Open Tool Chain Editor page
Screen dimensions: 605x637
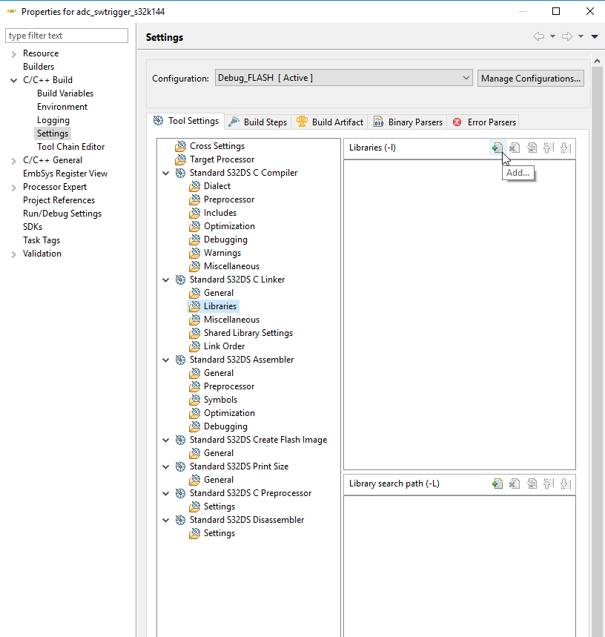[x=71, y=147]
